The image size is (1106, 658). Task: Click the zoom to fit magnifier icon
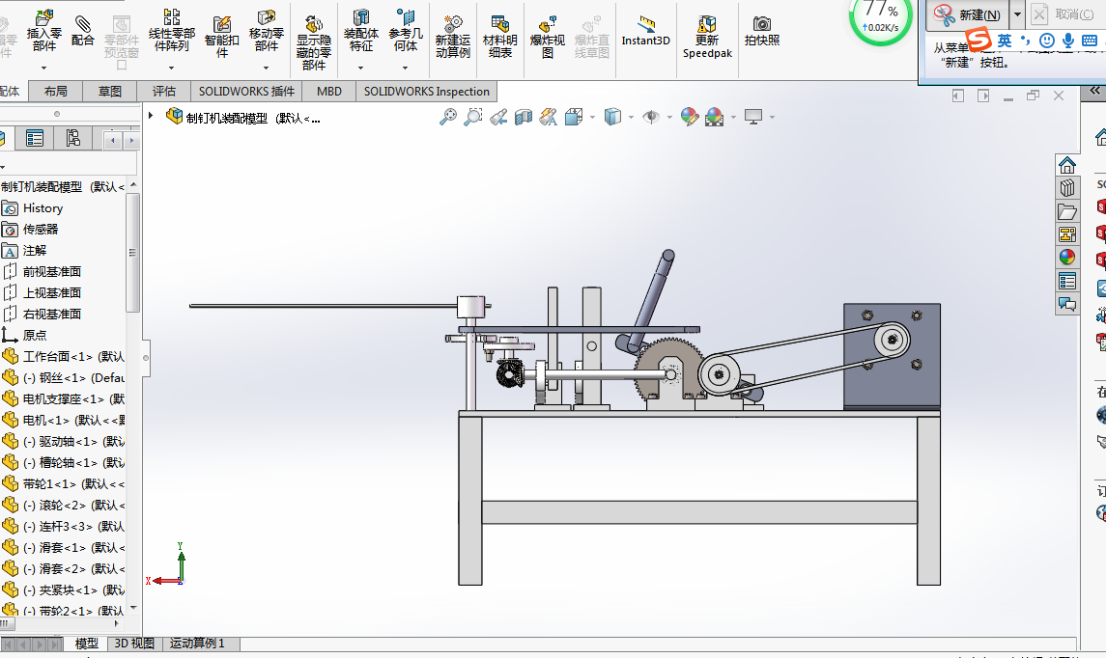(448, 117)
